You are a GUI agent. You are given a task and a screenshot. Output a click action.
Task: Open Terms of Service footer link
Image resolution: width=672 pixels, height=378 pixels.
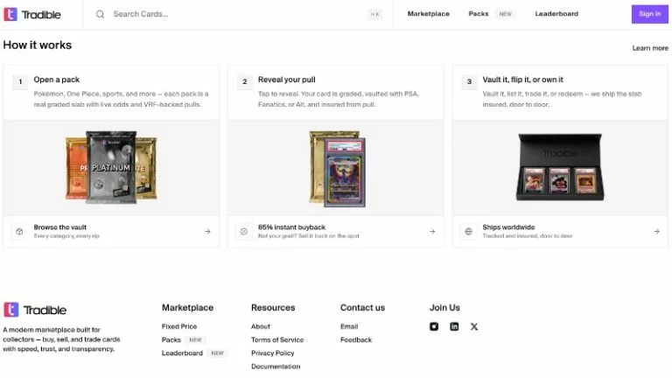click(x=277, y=339)
